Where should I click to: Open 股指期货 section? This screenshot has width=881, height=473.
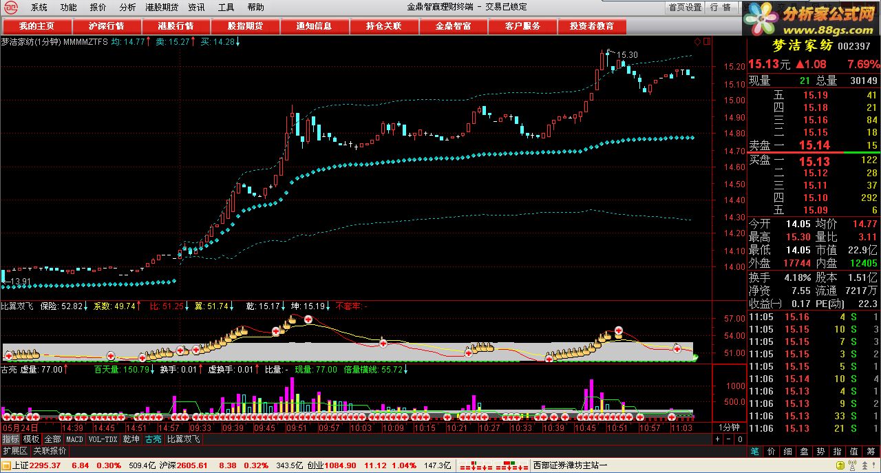245,26
